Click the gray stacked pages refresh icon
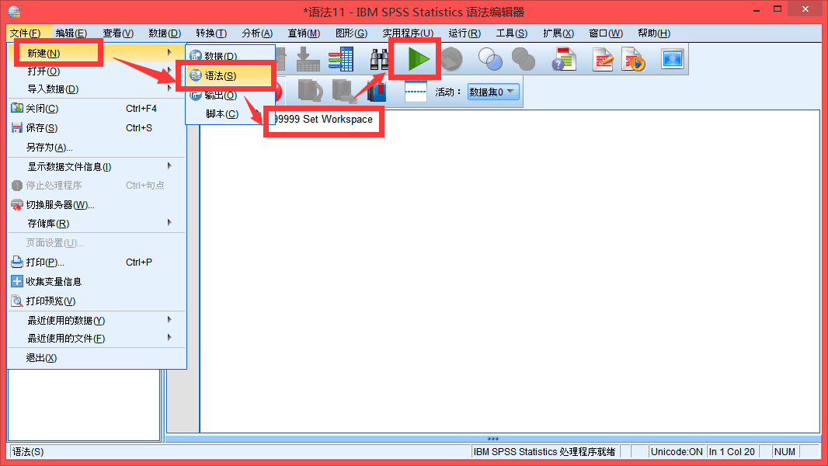This screenshot has width=828, height=466. (x=310, y=91)
